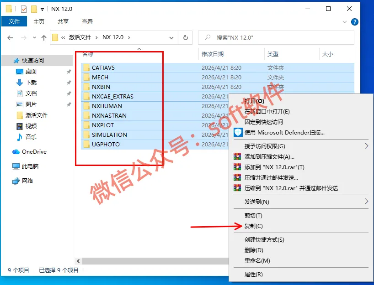Open 音乐 in the navigation pane

pyautogui.click(x=31, y=137)
